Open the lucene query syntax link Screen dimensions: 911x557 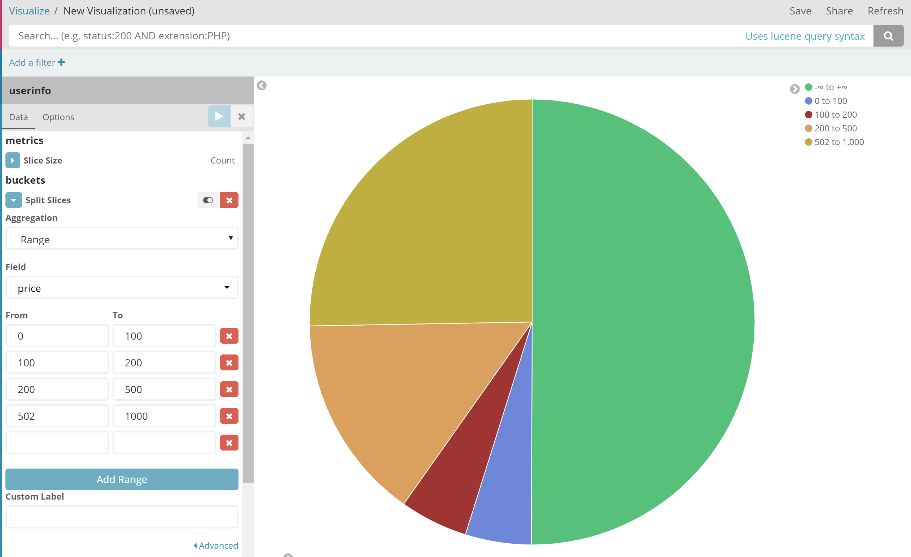pos(805,36)
